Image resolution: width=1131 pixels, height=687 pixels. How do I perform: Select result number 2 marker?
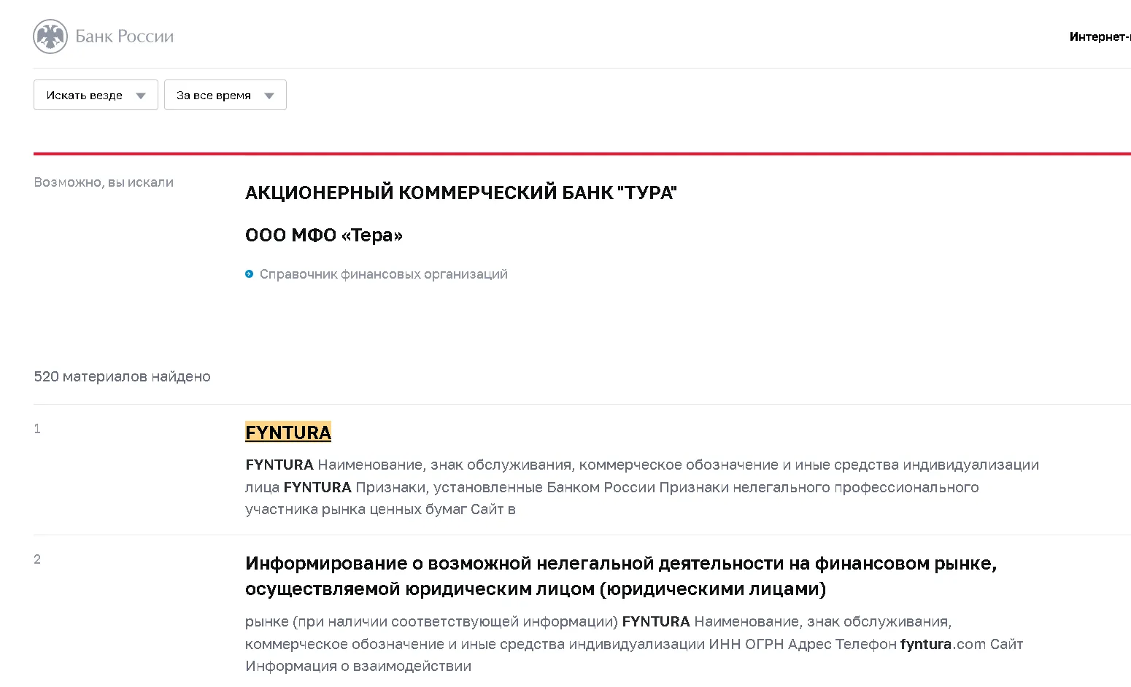pyautogui.click(x=37, y=559)
